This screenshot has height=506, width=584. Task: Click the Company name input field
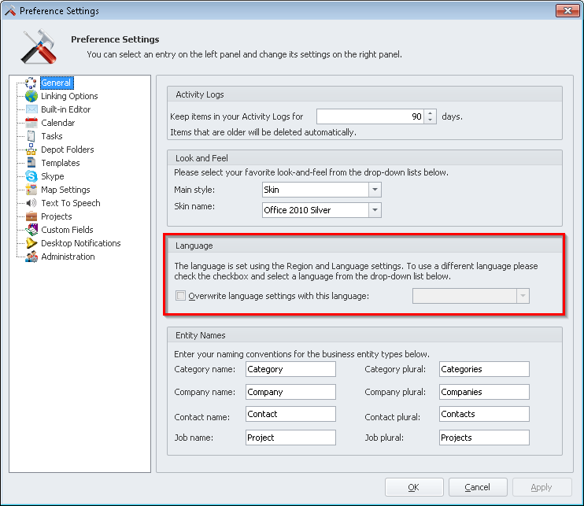point(290,392)
